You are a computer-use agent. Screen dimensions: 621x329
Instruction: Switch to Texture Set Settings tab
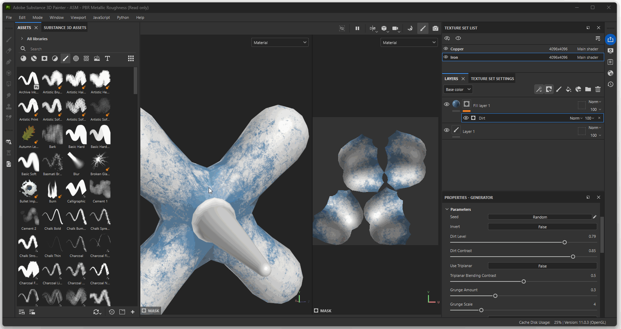pyautogui.click(x=492, y=79)
